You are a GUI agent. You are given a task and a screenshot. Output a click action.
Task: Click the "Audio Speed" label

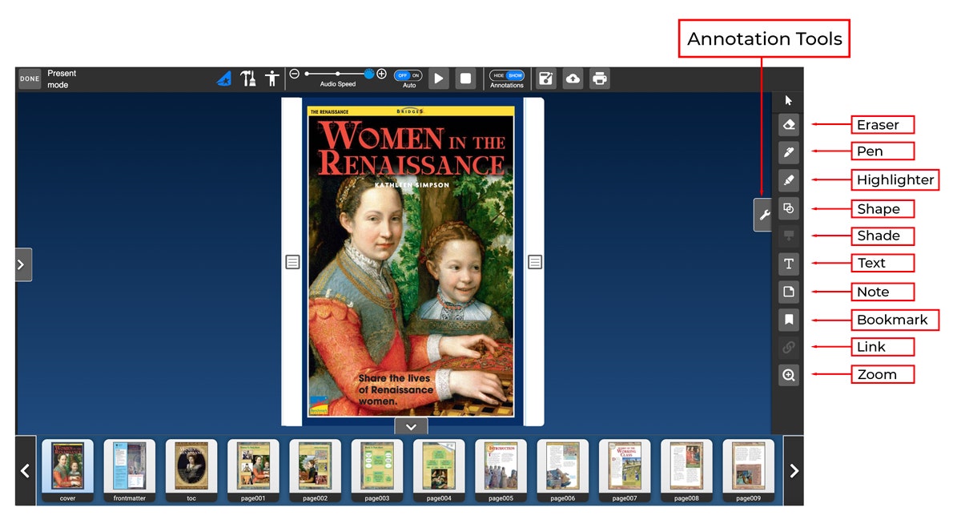click(x=338, y=84)
